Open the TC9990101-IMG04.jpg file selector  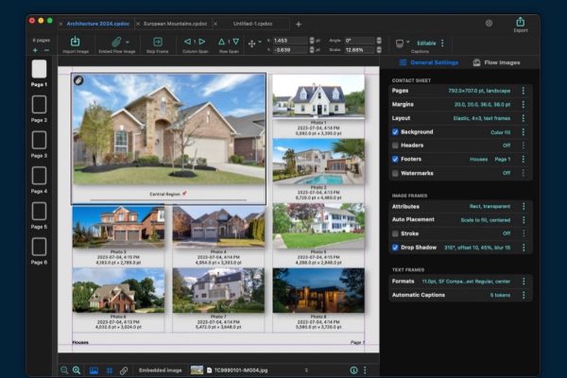[x=249, y=370]
